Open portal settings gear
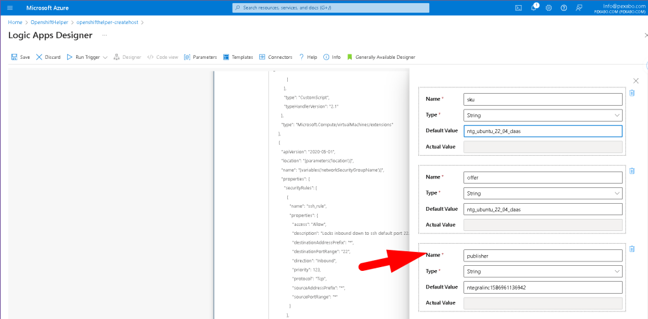This screenshot has width=648, height=319. tap(549, 8)
